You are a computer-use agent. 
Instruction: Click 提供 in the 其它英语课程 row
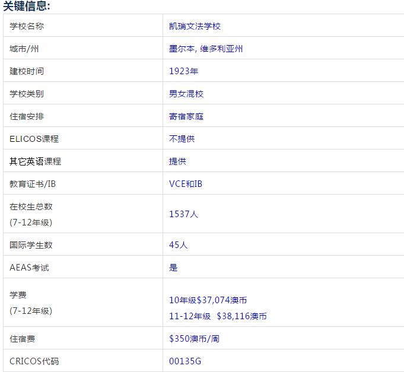point(177,161)
